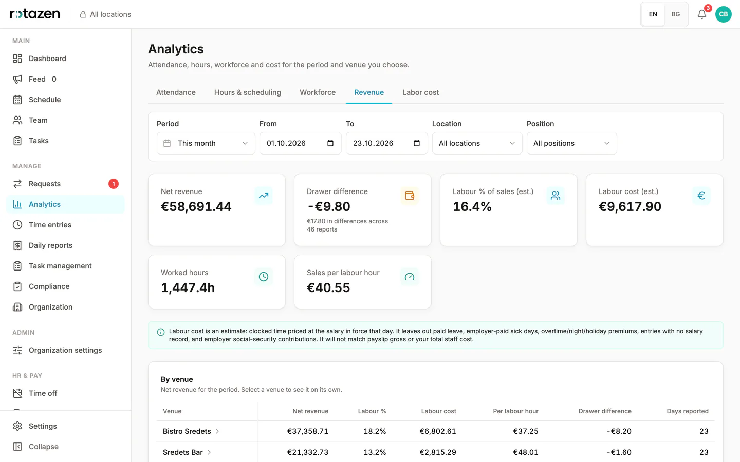The height and width of the screenshot is (462, 740).
Task: Switch language to EN
Action: point(653,14)
